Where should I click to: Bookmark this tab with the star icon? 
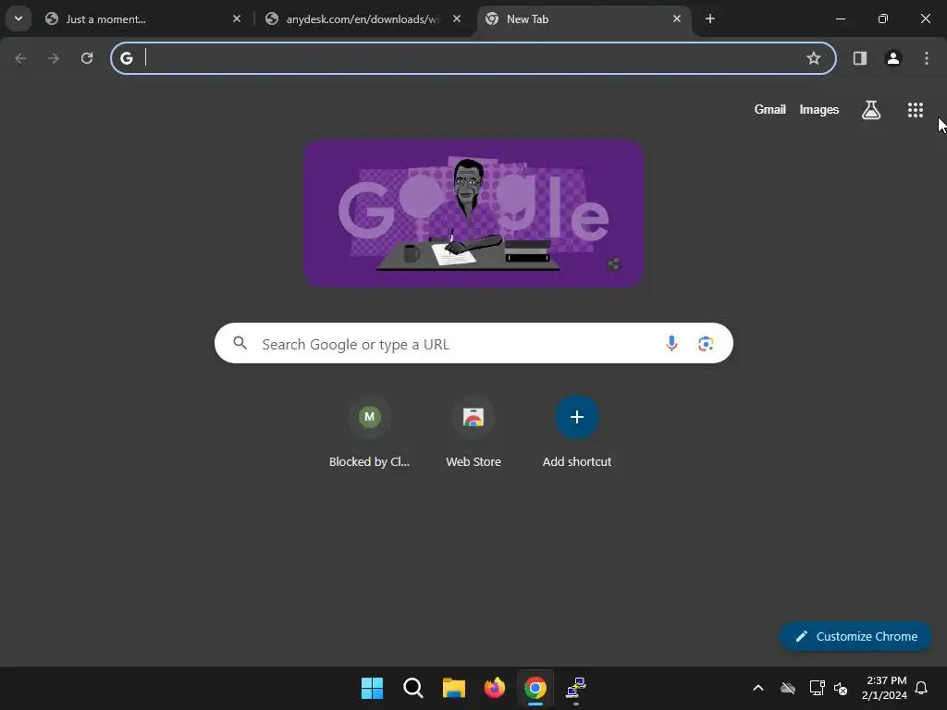814,58
